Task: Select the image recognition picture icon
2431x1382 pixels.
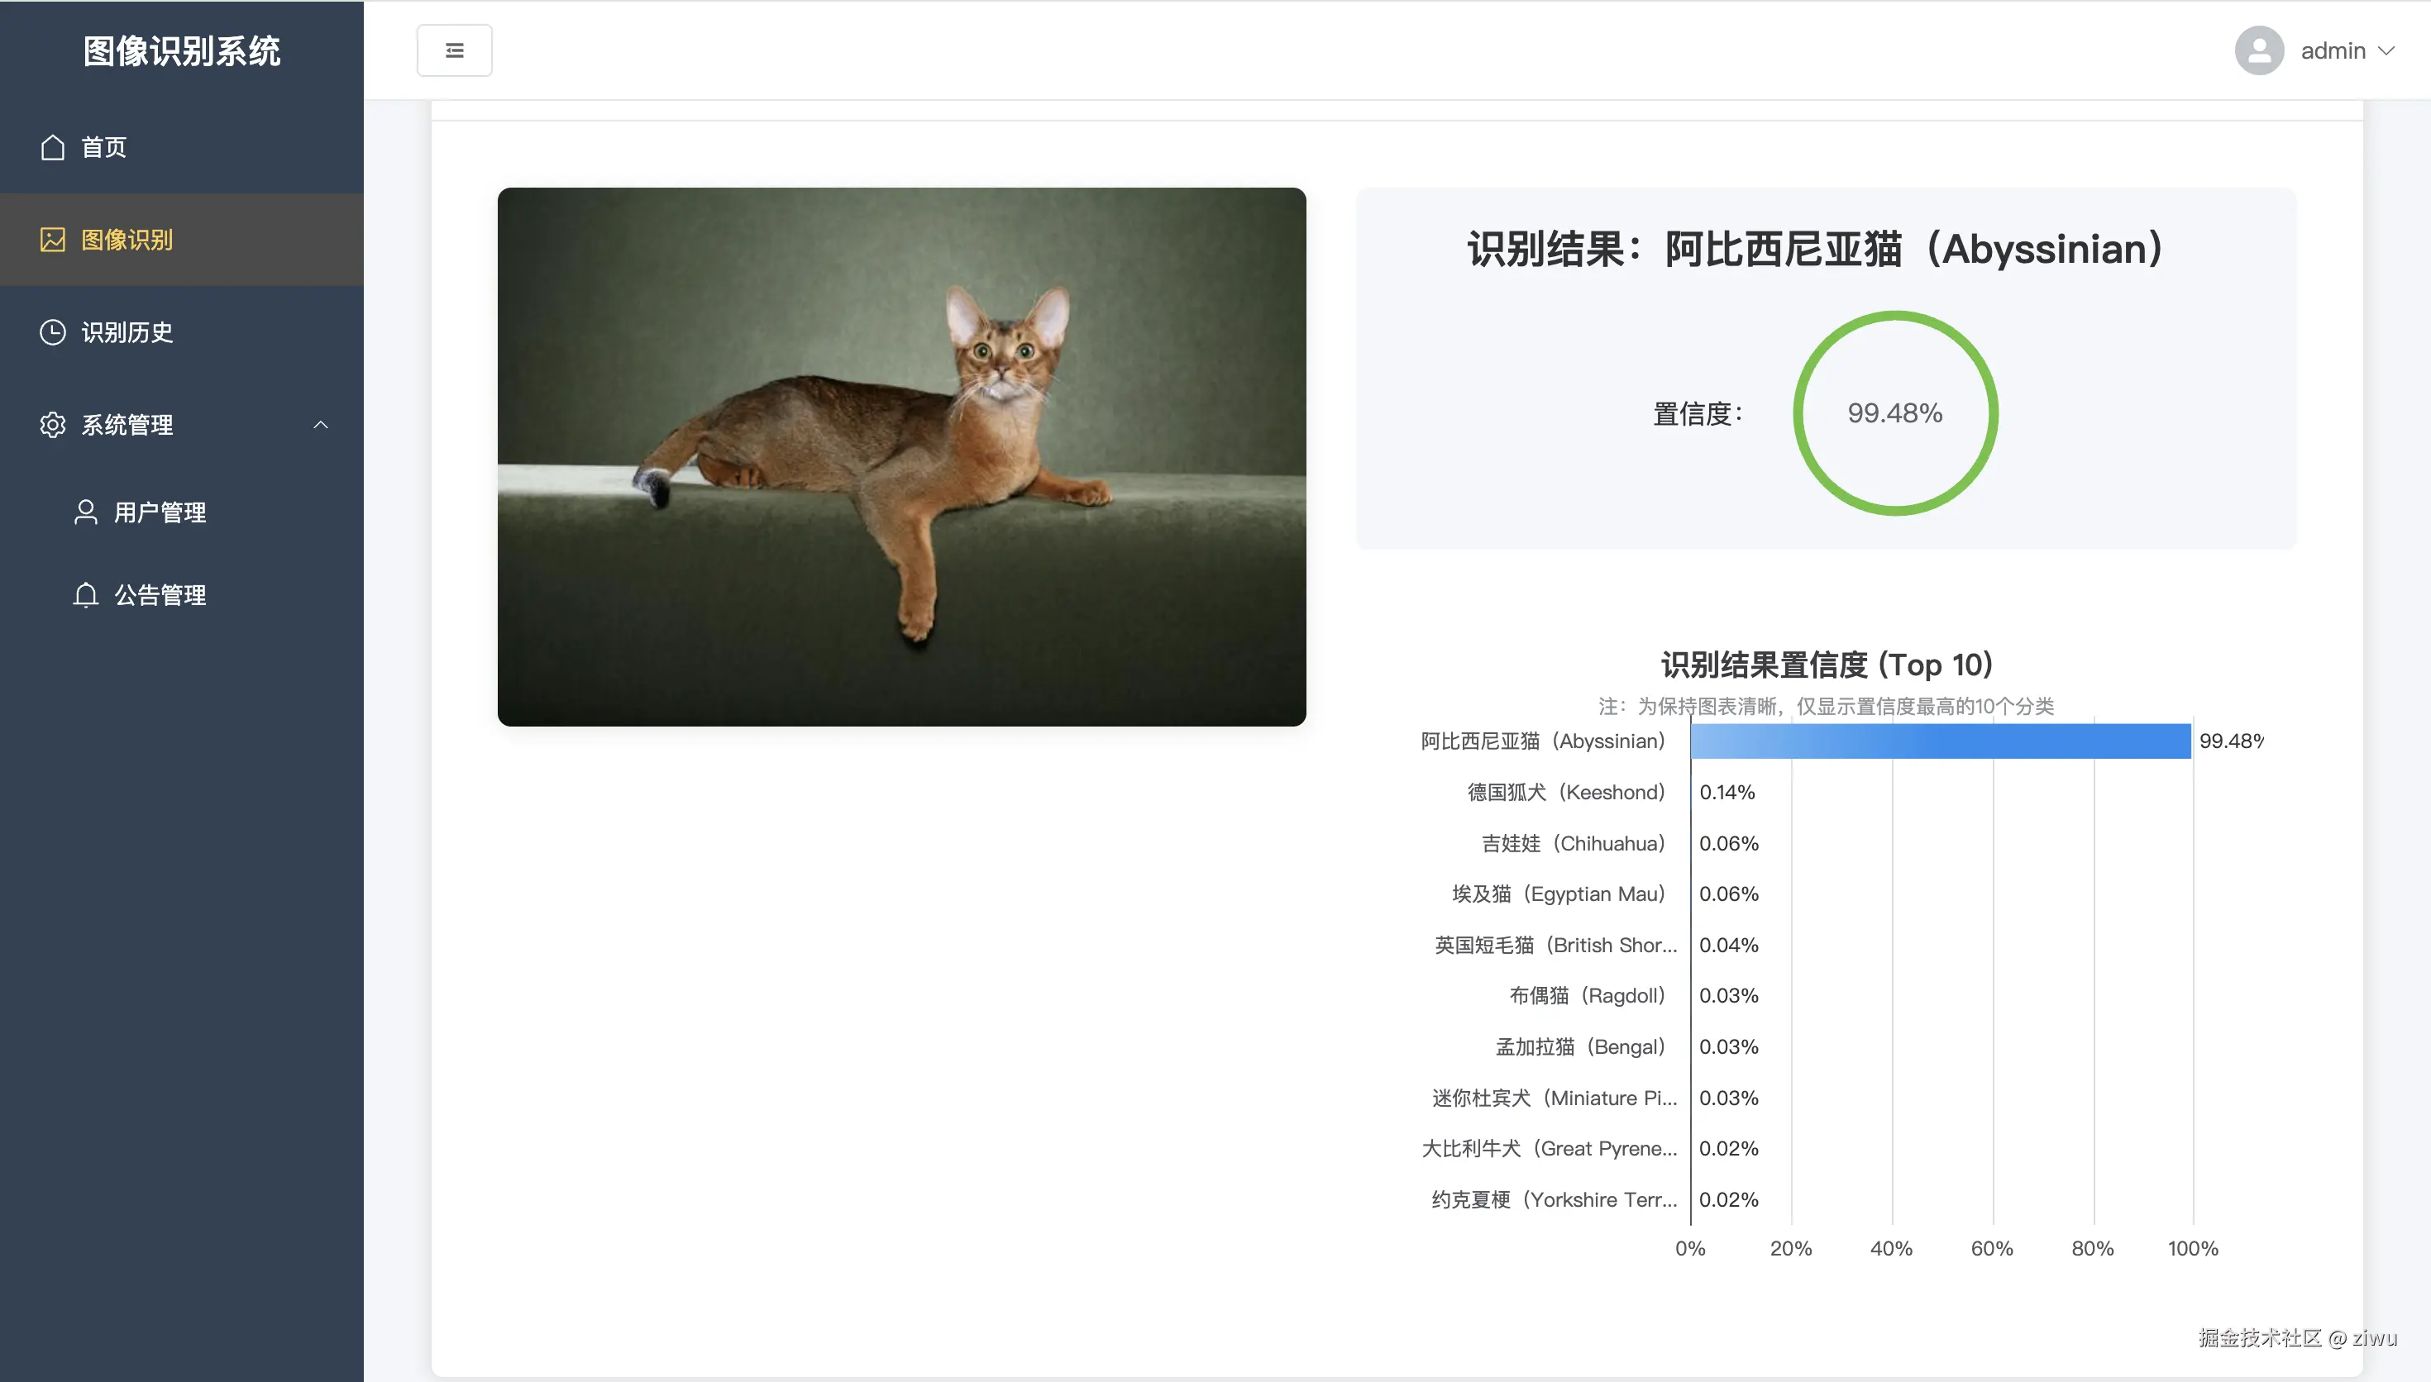Action: 52,241
